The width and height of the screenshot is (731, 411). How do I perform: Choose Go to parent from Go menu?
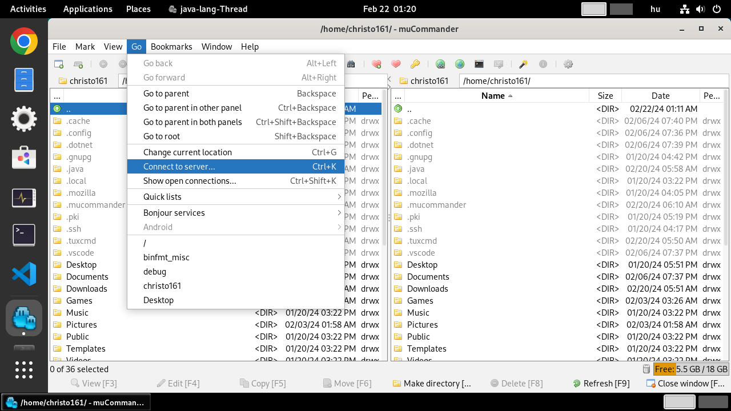tap(236, 94)
